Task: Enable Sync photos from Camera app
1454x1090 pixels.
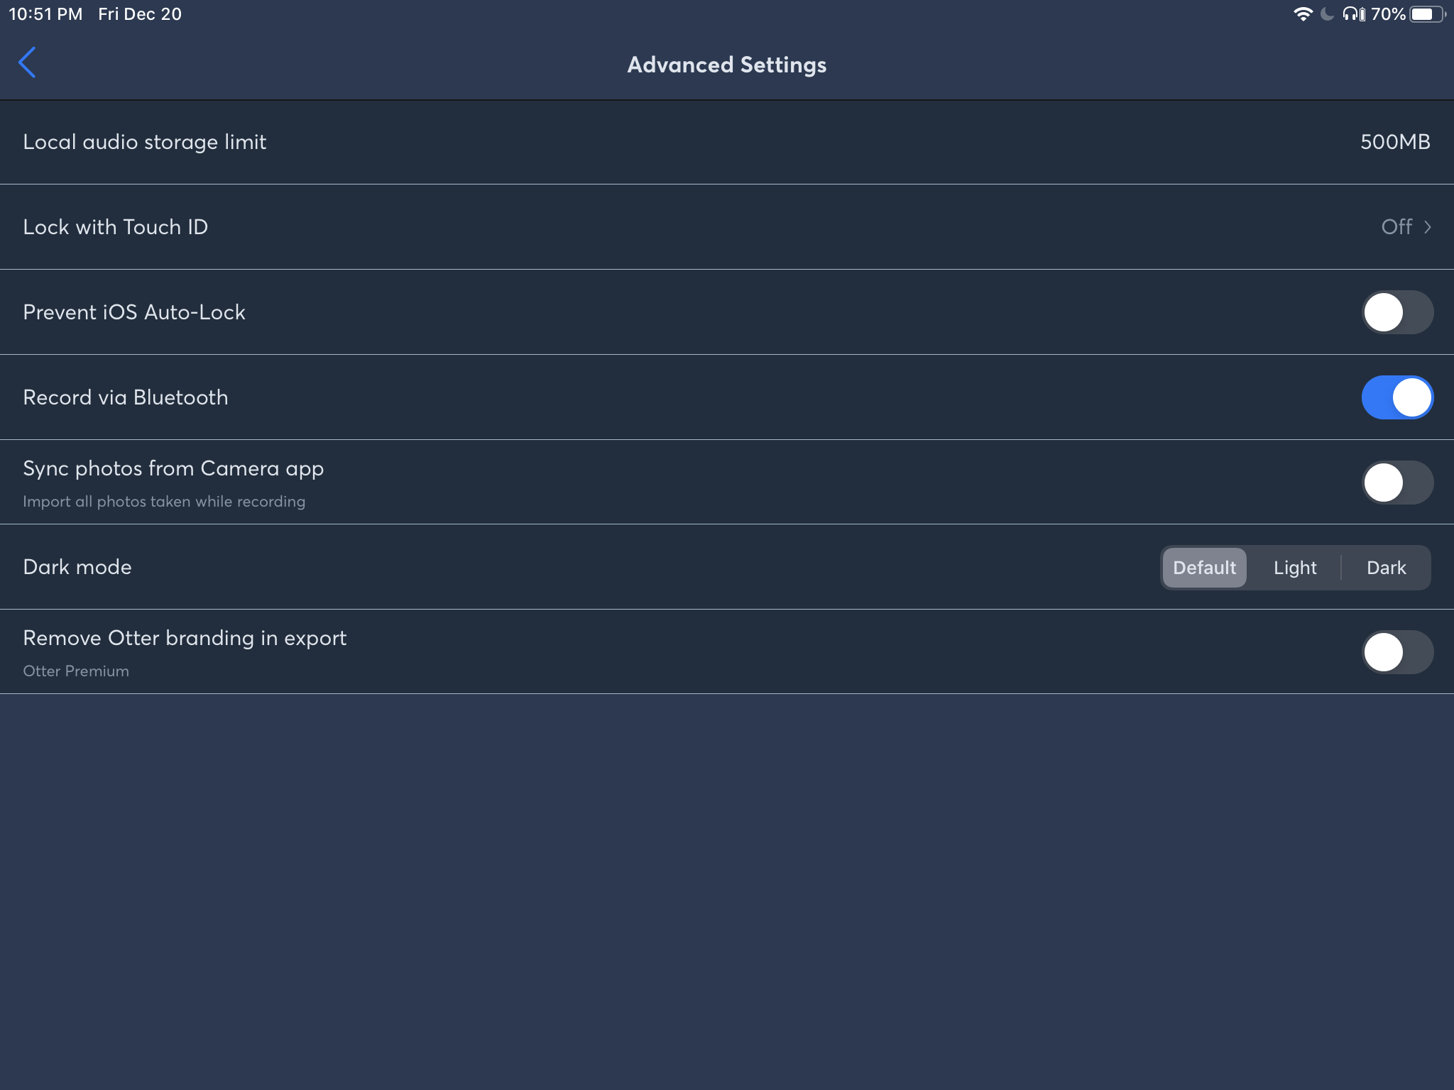Action: (1396, 483)
